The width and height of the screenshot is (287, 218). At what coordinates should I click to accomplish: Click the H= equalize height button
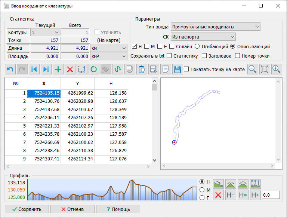click(x=243, y=195)
